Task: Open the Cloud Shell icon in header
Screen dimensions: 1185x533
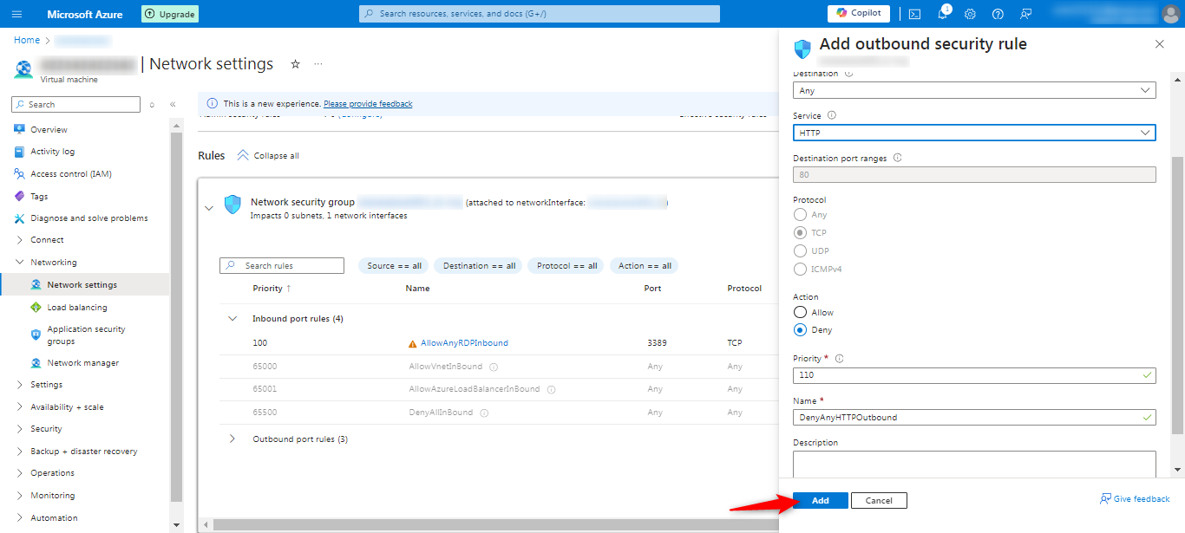Action: pyautogui.click(x=914, y=14)
